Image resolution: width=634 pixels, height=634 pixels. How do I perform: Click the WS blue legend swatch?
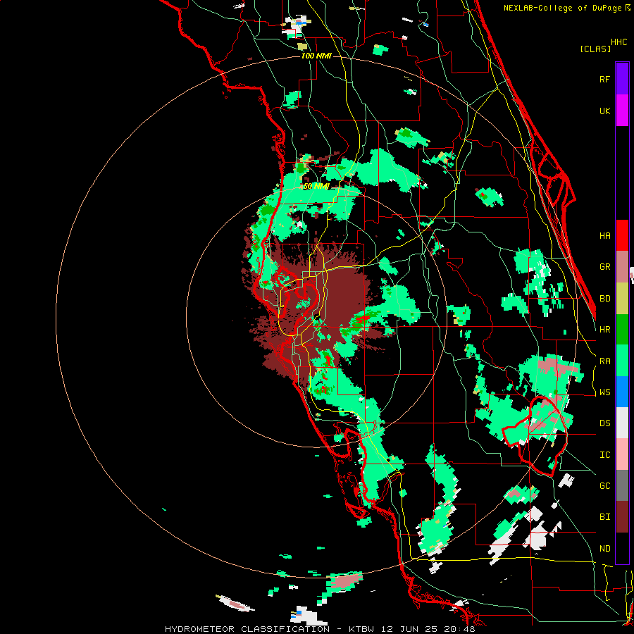pyautogui.click(x=622, y=392)
